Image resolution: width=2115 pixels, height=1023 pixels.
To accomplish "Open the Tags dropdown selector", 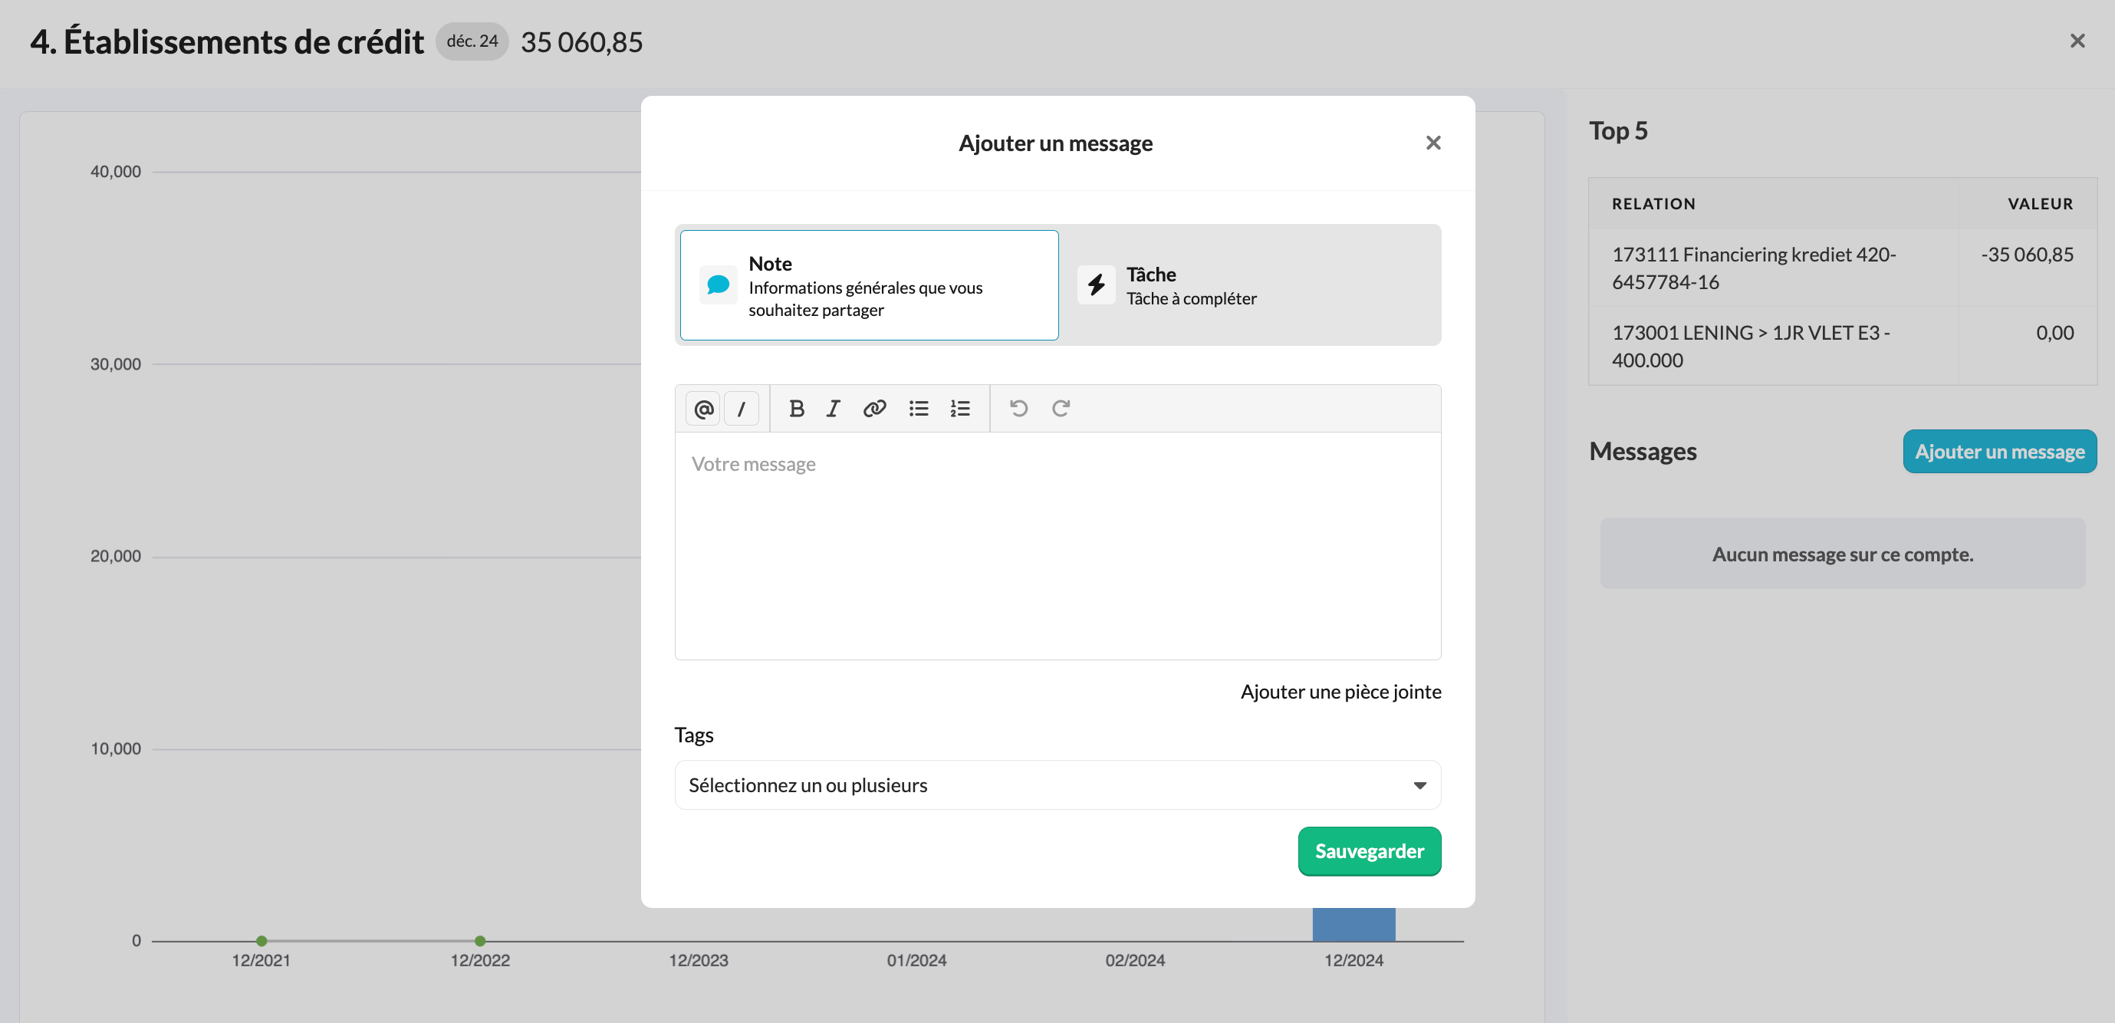I will click(x=1057, y=785).
